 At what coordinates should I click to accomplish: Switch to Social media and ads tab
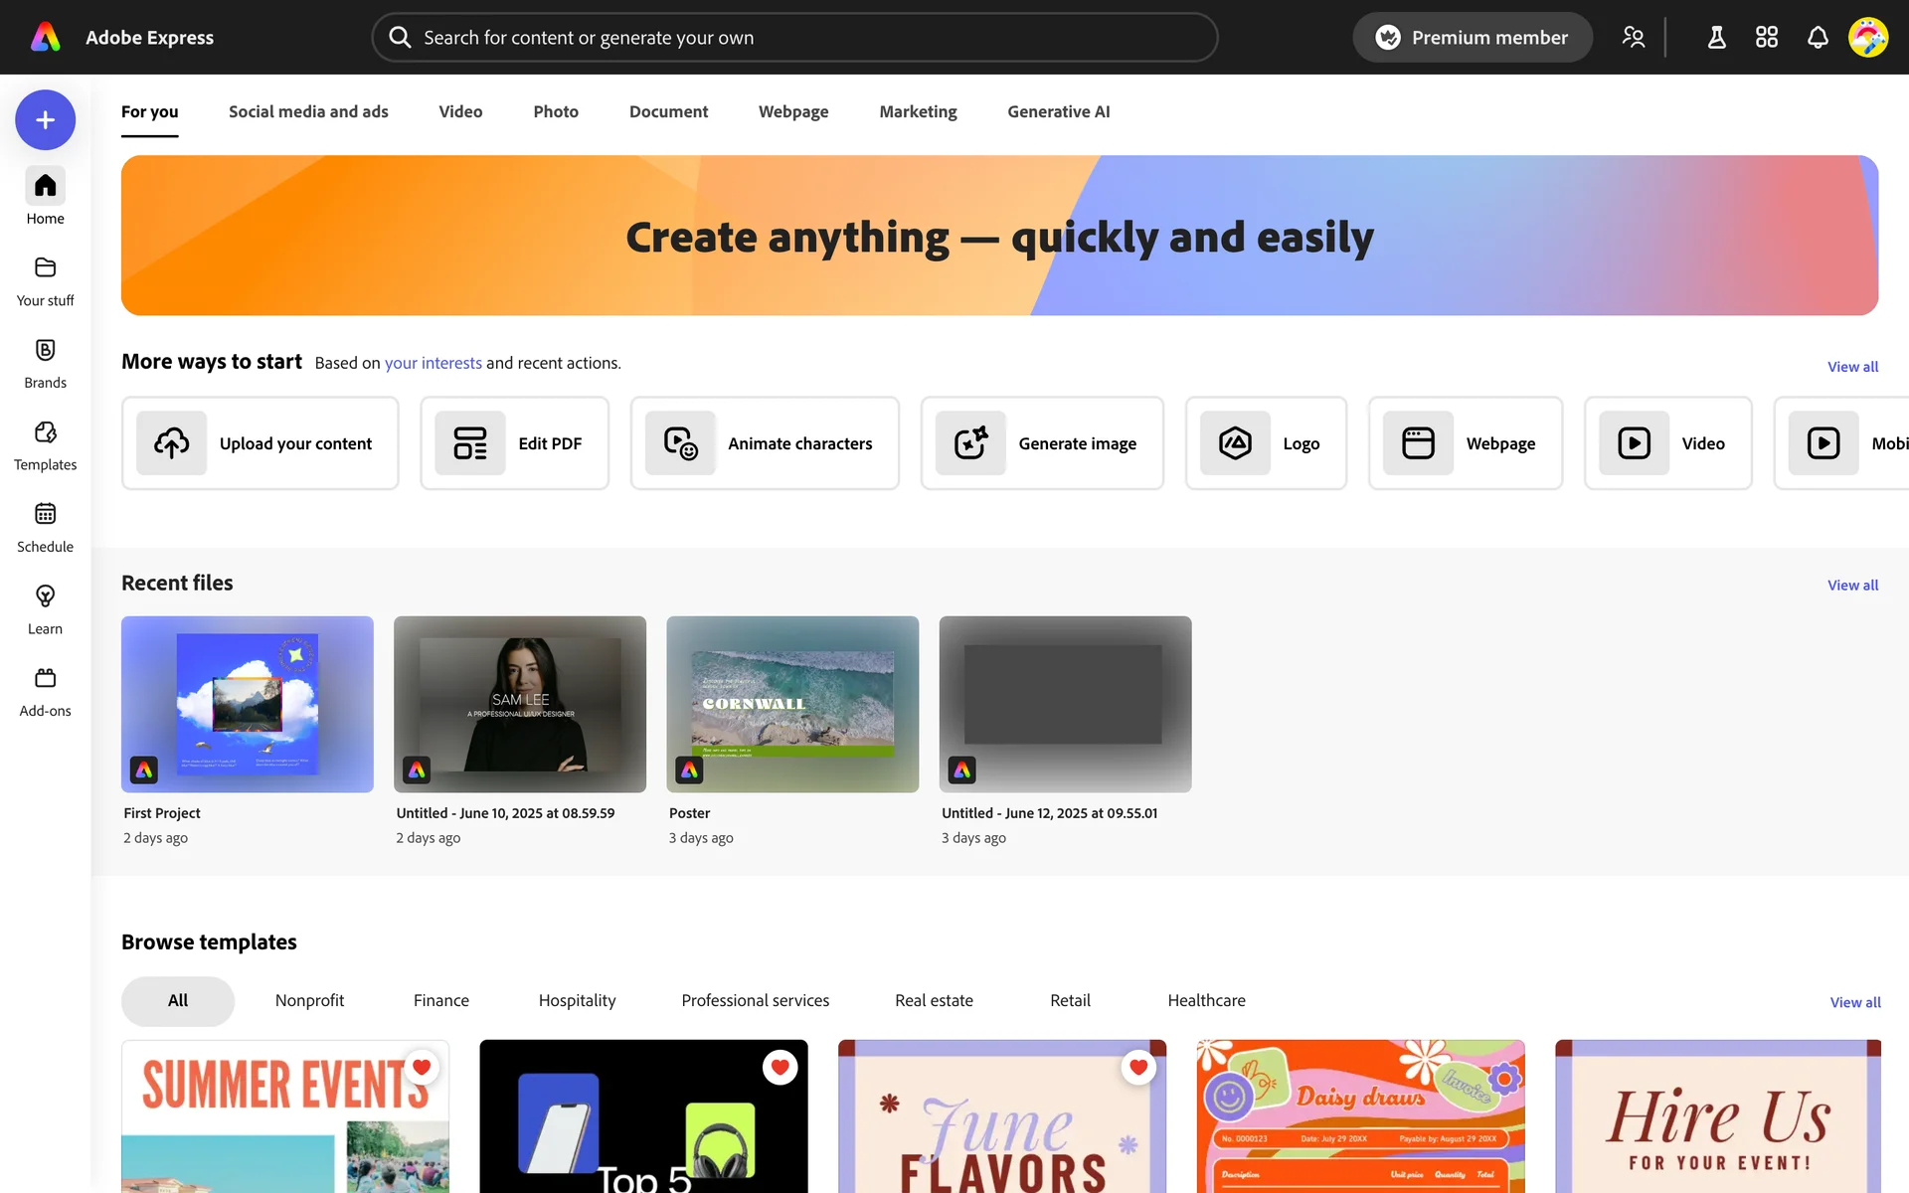[308, 111]
